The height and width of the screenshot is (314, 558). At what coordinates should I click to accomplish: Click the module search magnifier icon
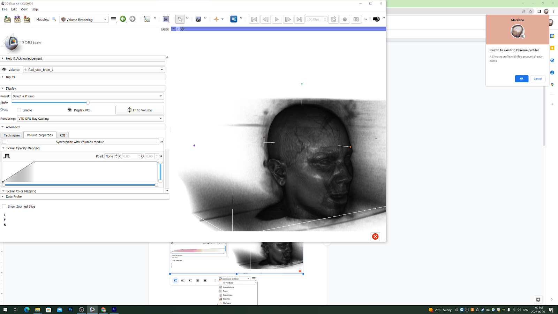[x=54, y=19]
